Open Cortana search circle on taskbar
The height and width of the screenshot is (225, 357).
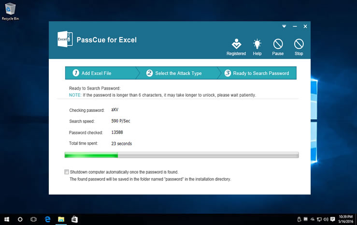[x=20, y=219]
